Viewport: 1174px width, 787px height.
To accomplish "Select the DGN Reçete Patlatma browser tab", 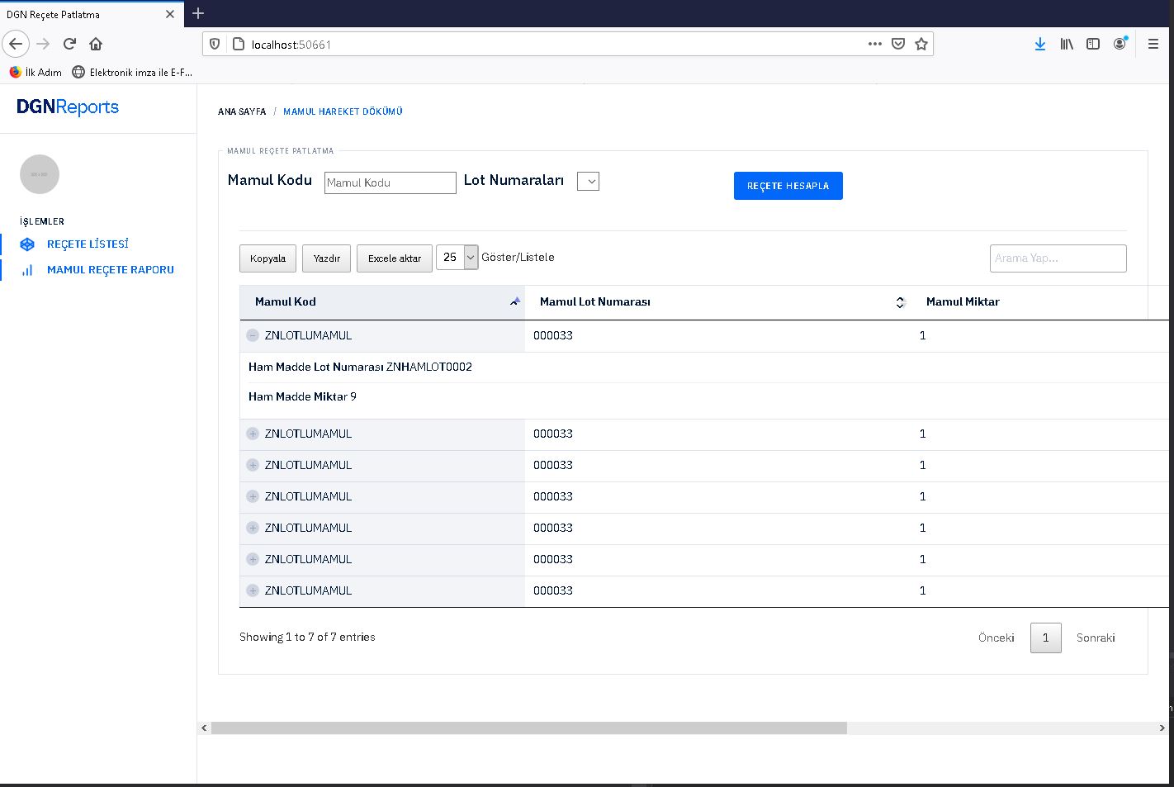I will [x=91, y=14].
